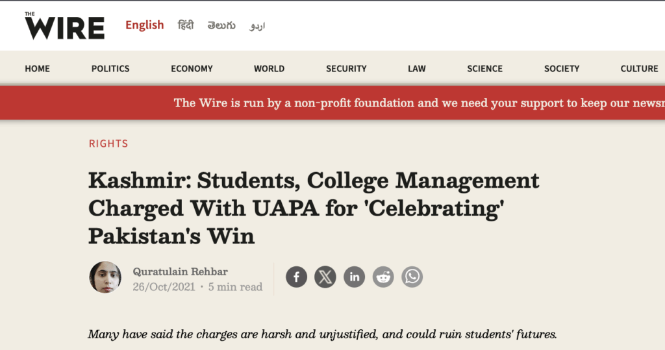Share article on X (Twitter)
Viewport: 665px width, 350px height.
tap(325, 277)
